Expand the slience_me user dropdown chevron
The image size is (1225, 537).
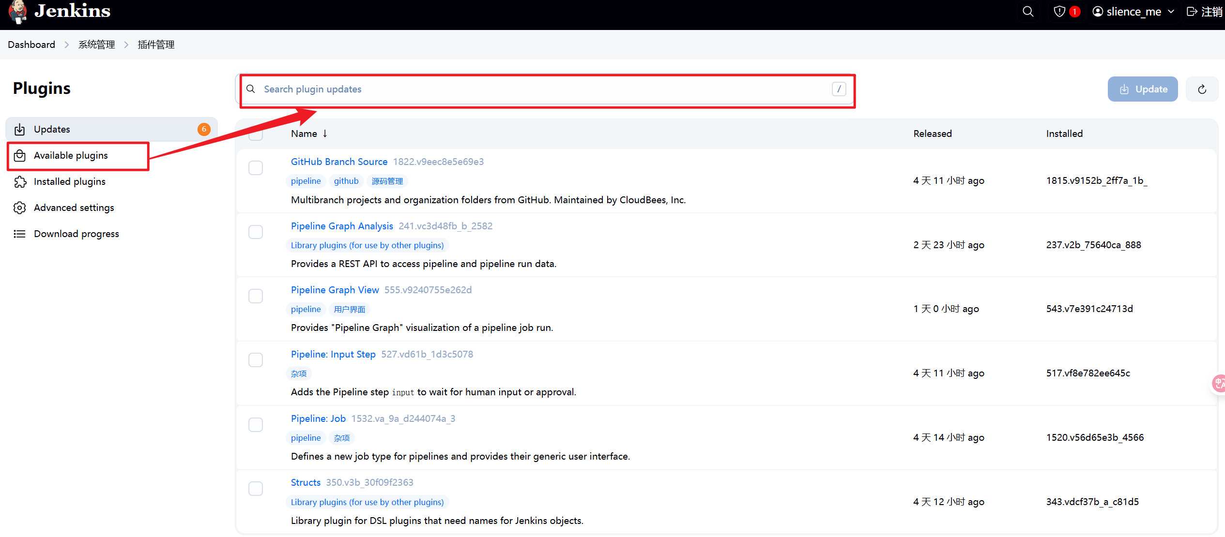click(1171, 12)
